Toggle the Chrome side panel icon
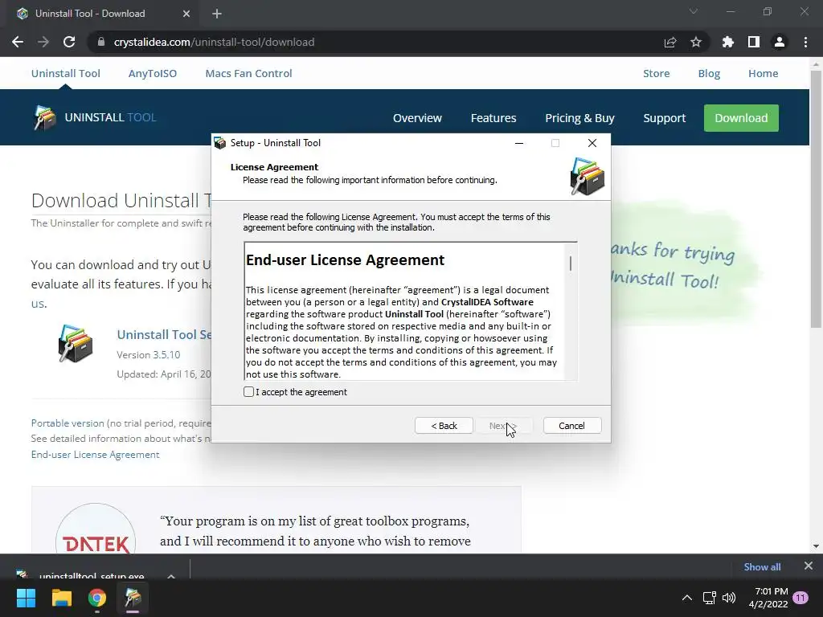823x617 pixels. tap(754, 42)
